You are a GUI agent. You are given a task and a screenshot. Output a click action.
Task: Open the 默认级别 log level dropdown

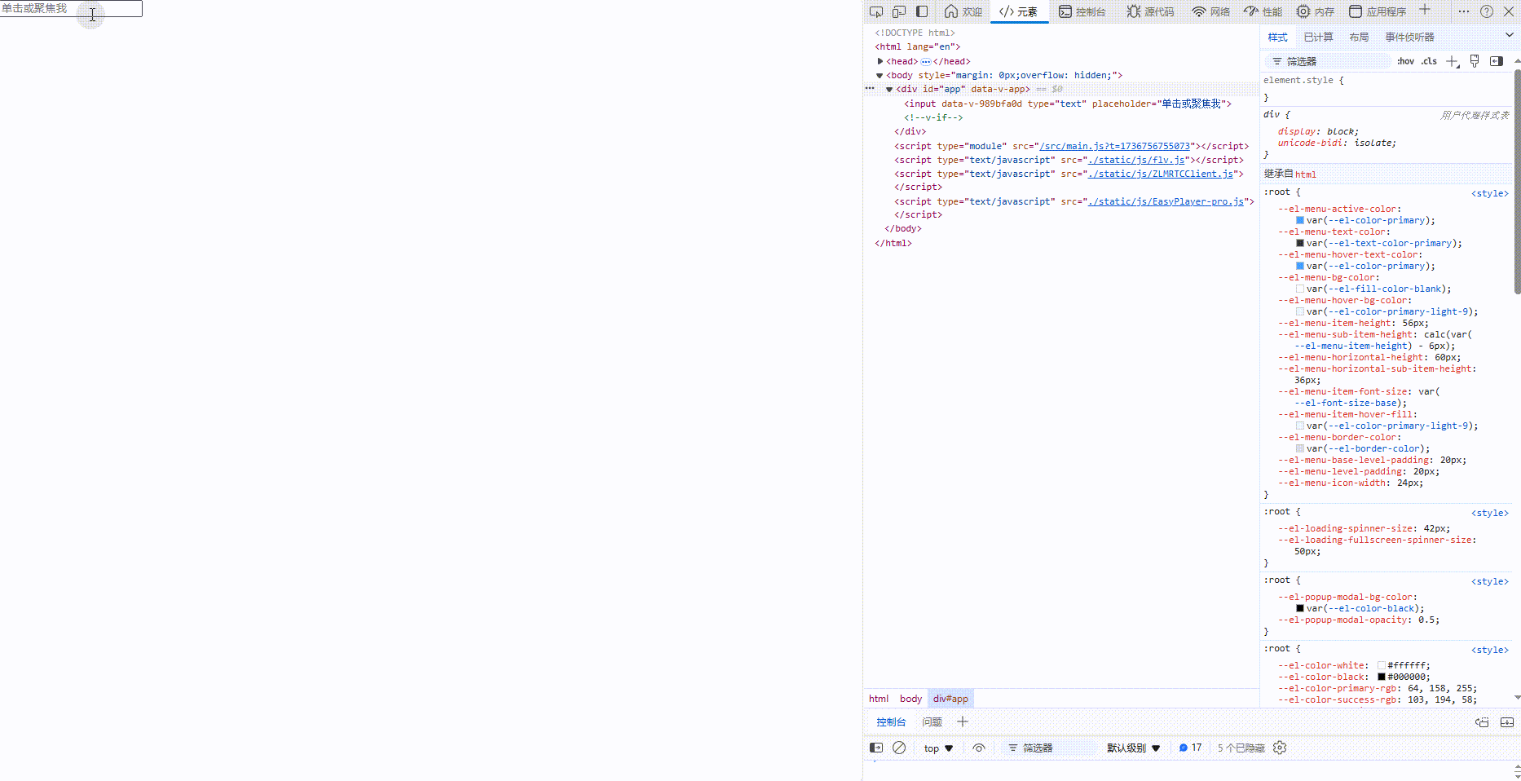[x=1133, y=748]
